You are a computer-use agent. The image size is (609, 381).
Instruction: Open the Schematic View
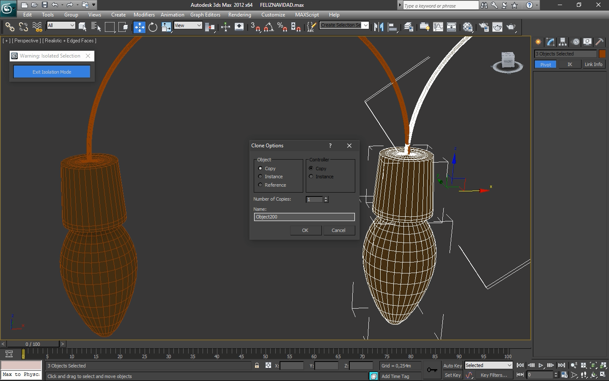[x=452, y=27]
